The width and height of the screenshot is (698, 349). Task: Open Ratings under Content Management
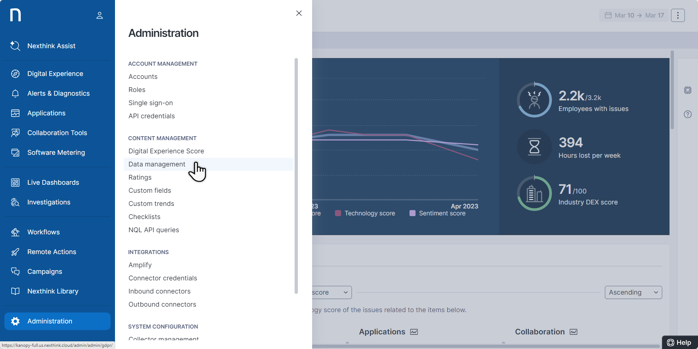tap(140, 177)
